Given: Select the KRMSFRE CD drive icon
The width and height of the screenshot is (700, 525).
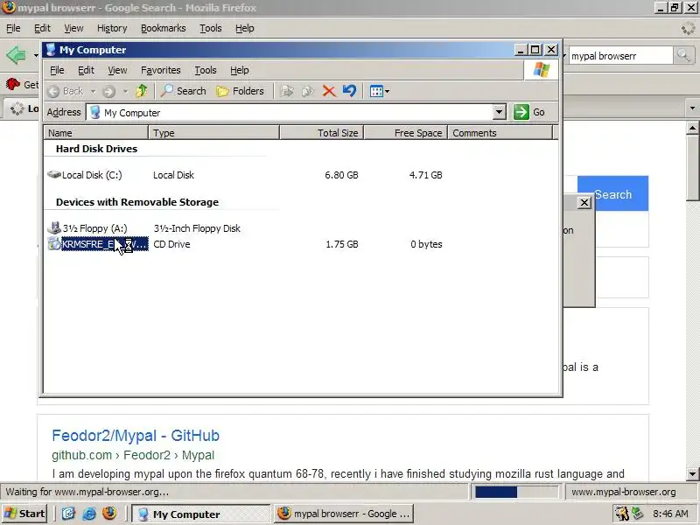Looking at the screenshot, I should click(x=54, y=244).
